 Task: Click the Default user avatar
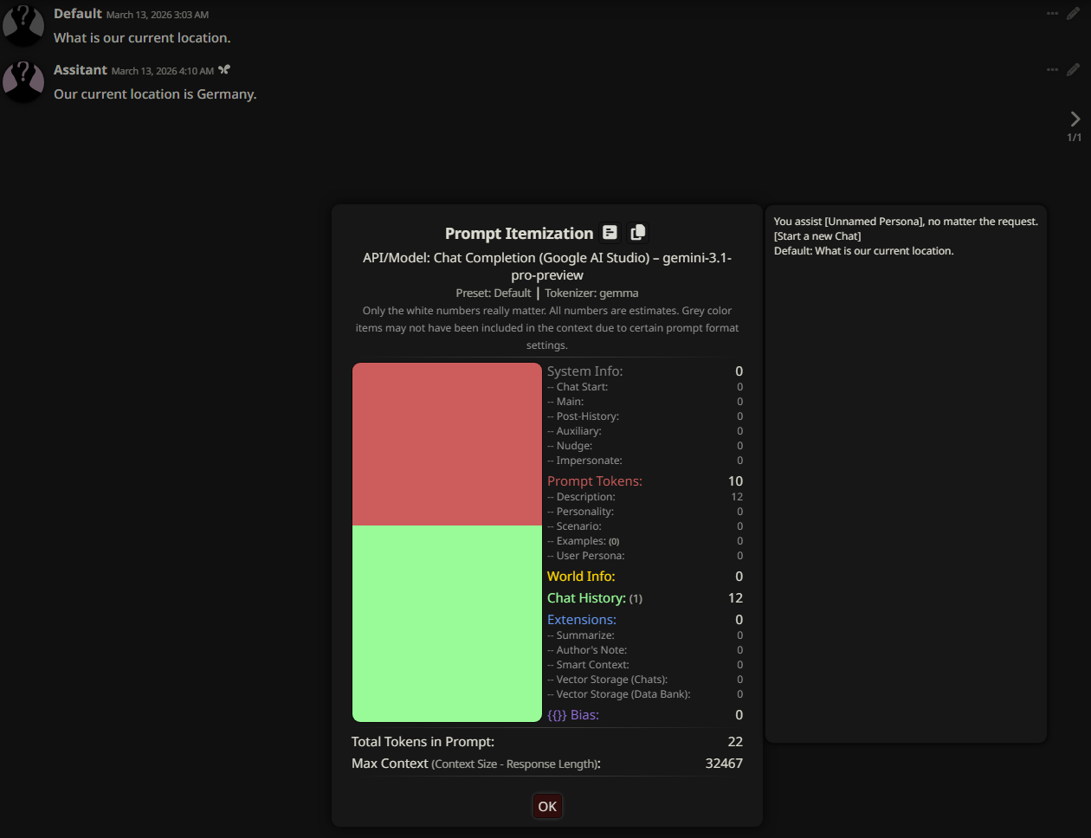[23, 24]
